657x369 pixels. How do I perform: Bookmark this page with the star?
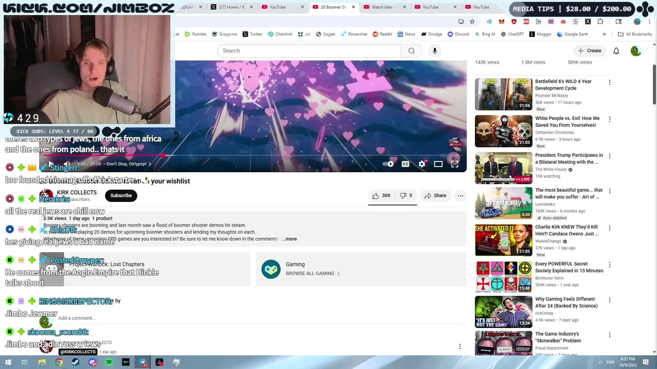pyautogui.click(x=472, y=22)
